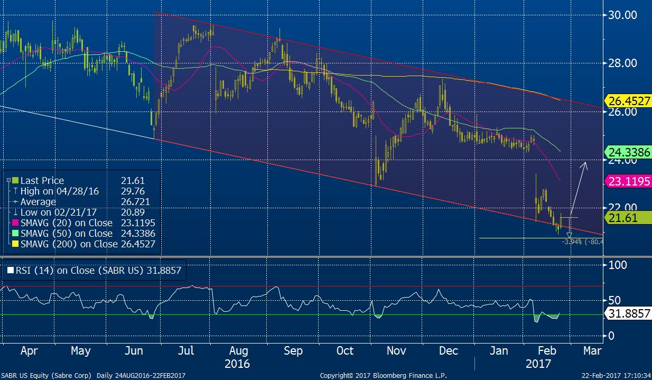
Task: Click the magenta 23.1195 flag on price axis
Action: pyautogui.click(x=628, y=181)
